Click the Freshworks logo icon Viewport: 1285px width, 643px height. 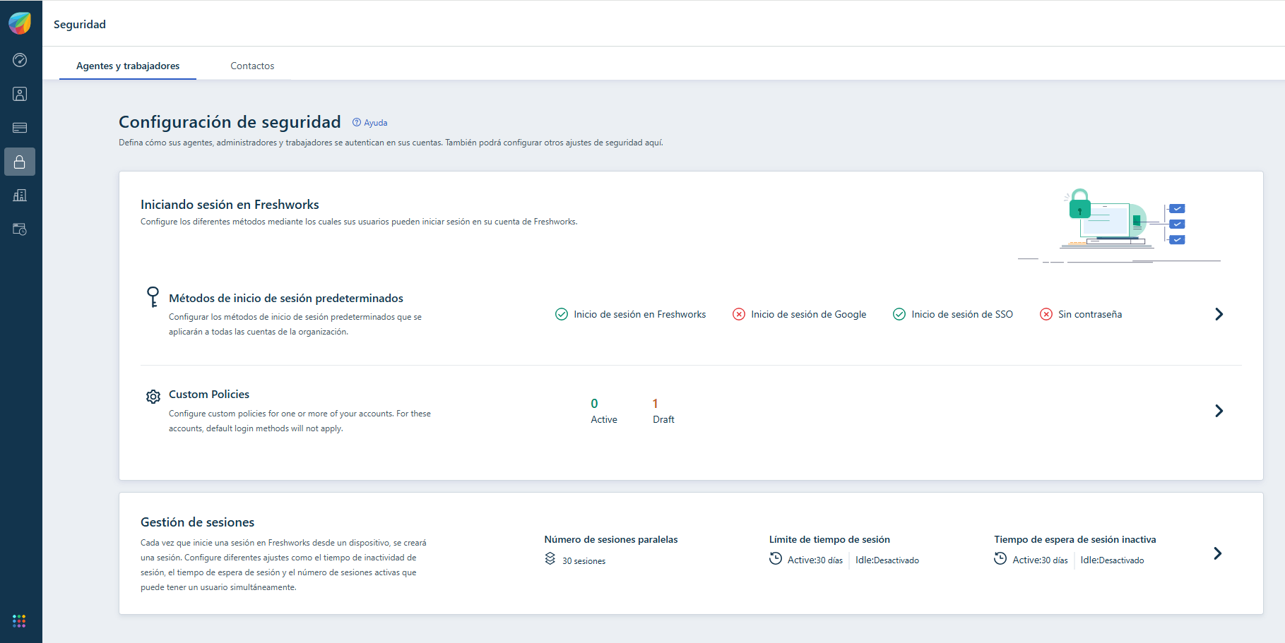[20, 23]
